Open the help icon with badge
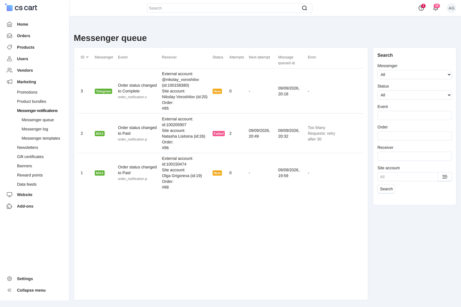 [421, 8]
